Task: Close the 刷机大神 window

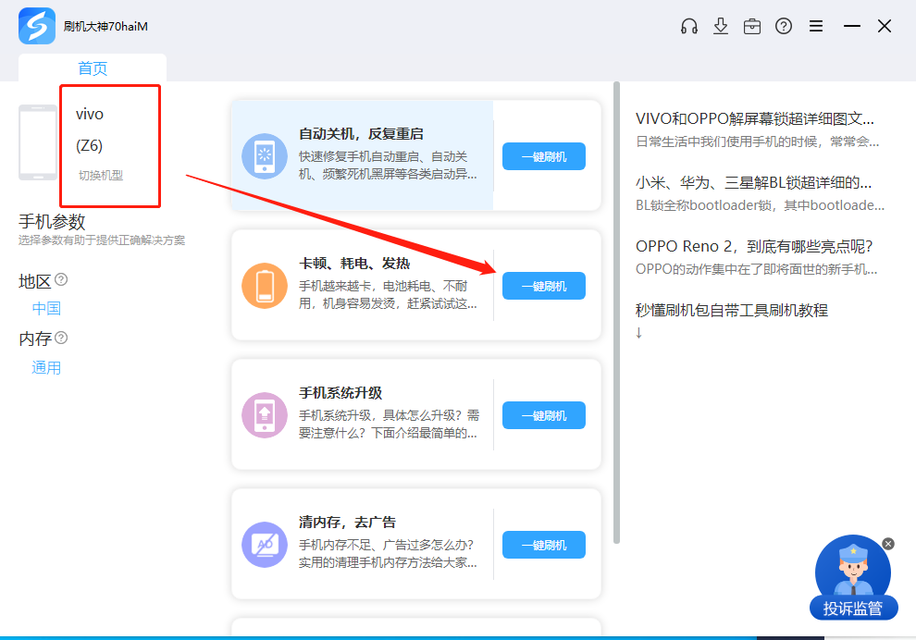Action: (x=885, y=26)
